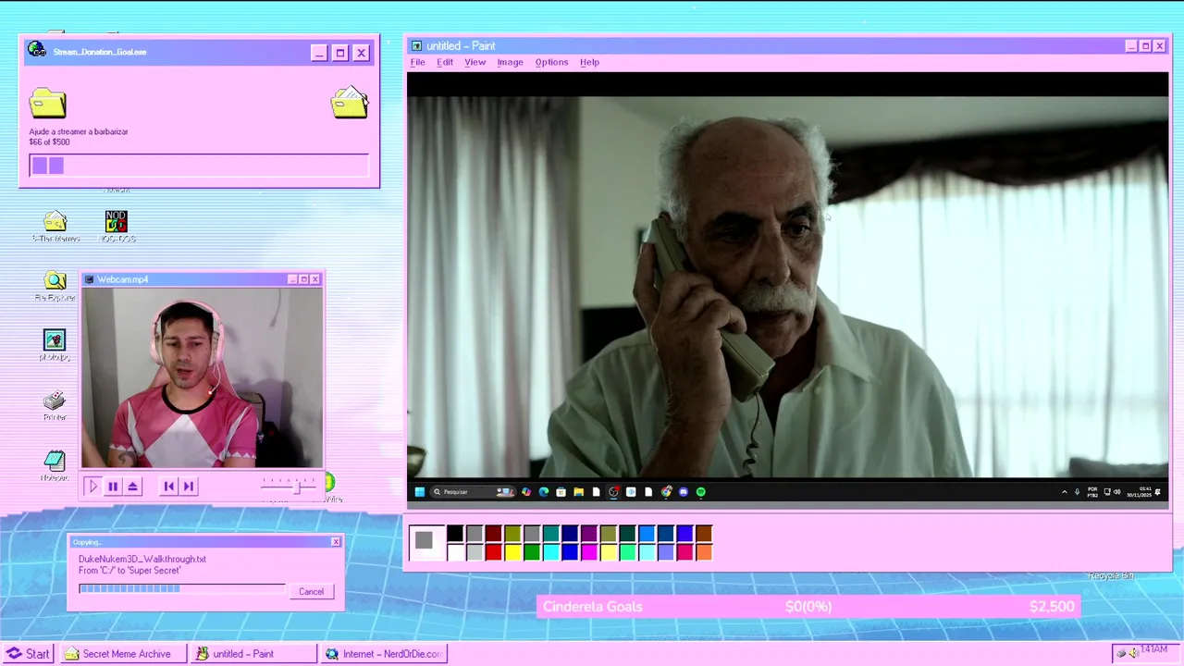The width and height of the screenshot is (1184, 666).
Task: Click the retro taskbar clock 1:41 AM
Action: [1153, 650]
